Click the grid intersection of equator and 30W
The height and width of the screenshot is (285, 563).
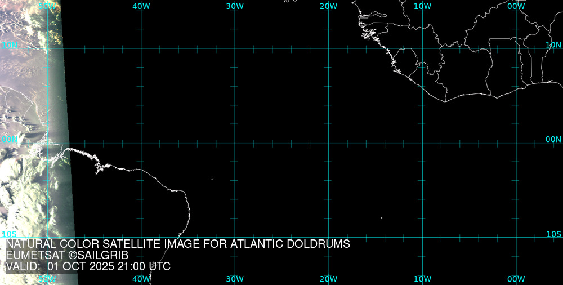coord(235,142)
